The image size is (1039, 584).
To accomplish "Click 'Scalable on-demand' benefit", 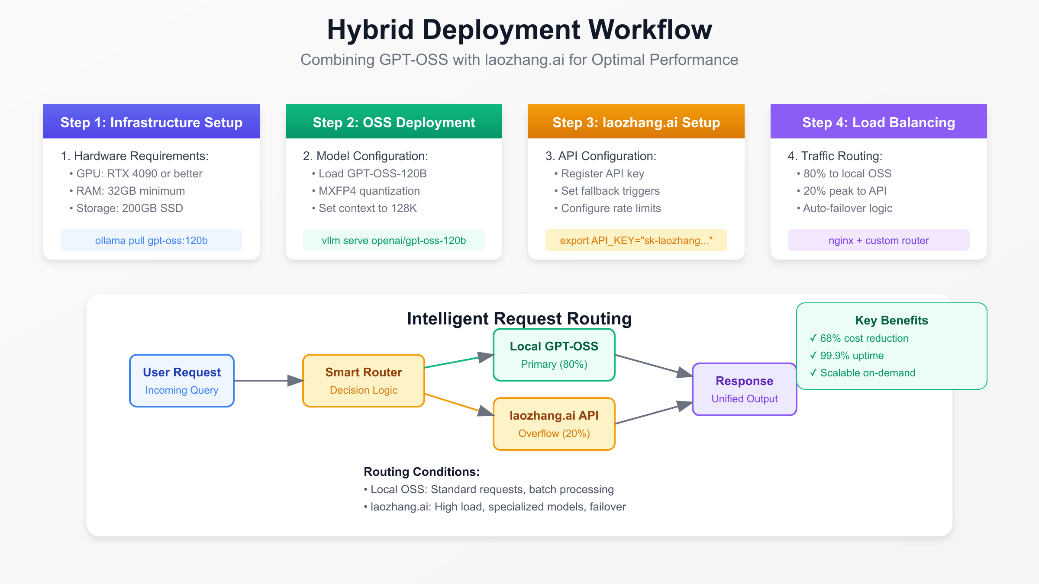I will (863, 373).
